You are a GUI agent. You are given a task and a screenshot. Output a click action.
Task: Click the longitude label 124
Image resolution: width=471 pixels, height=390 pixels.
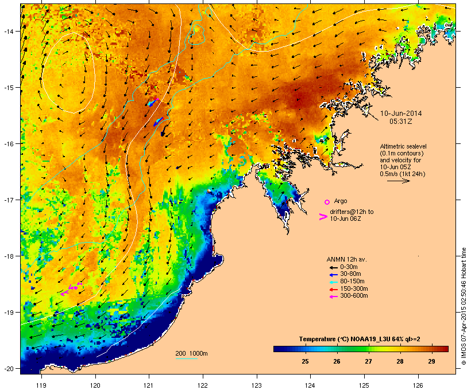tap(310, 385)
